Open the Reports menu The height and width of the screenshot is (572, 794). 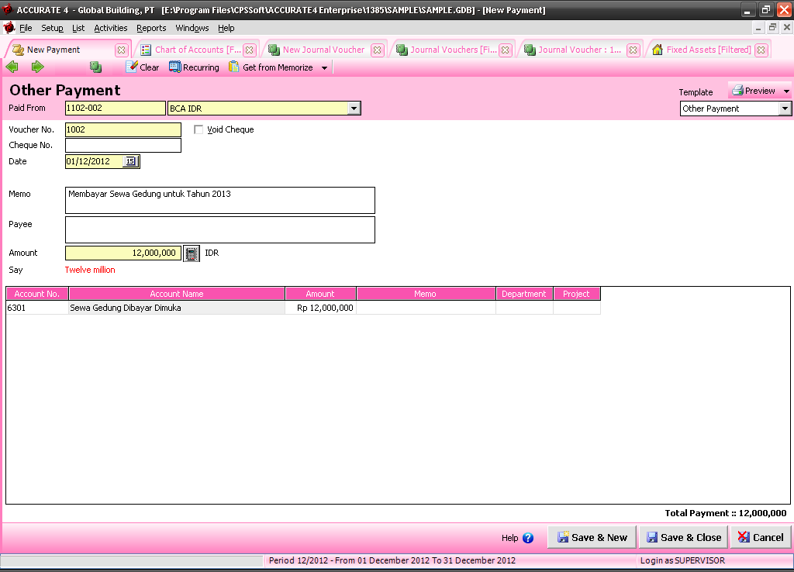pos(151,28)
